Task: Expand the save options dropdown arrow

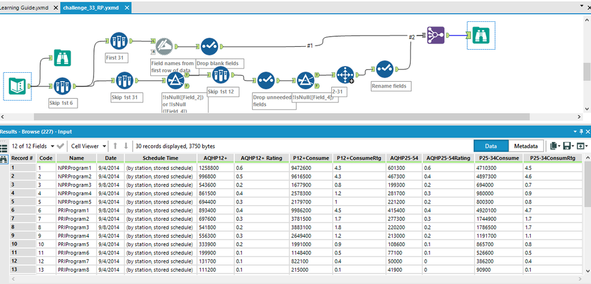Action: (572, 146)
